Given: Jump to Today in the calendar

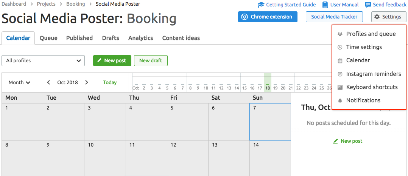Looking at the screenshot, I should pyautogui.click(x=110, y=82).
